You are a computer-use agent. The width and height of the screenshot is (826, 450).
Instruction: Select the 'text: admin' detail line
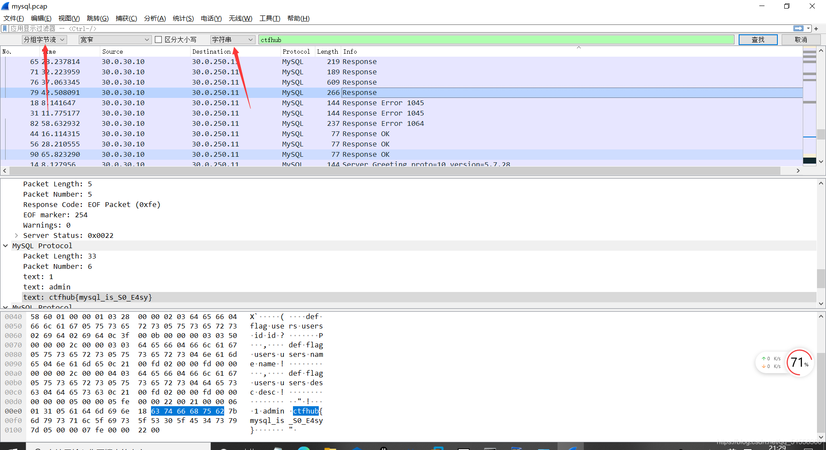47,287
